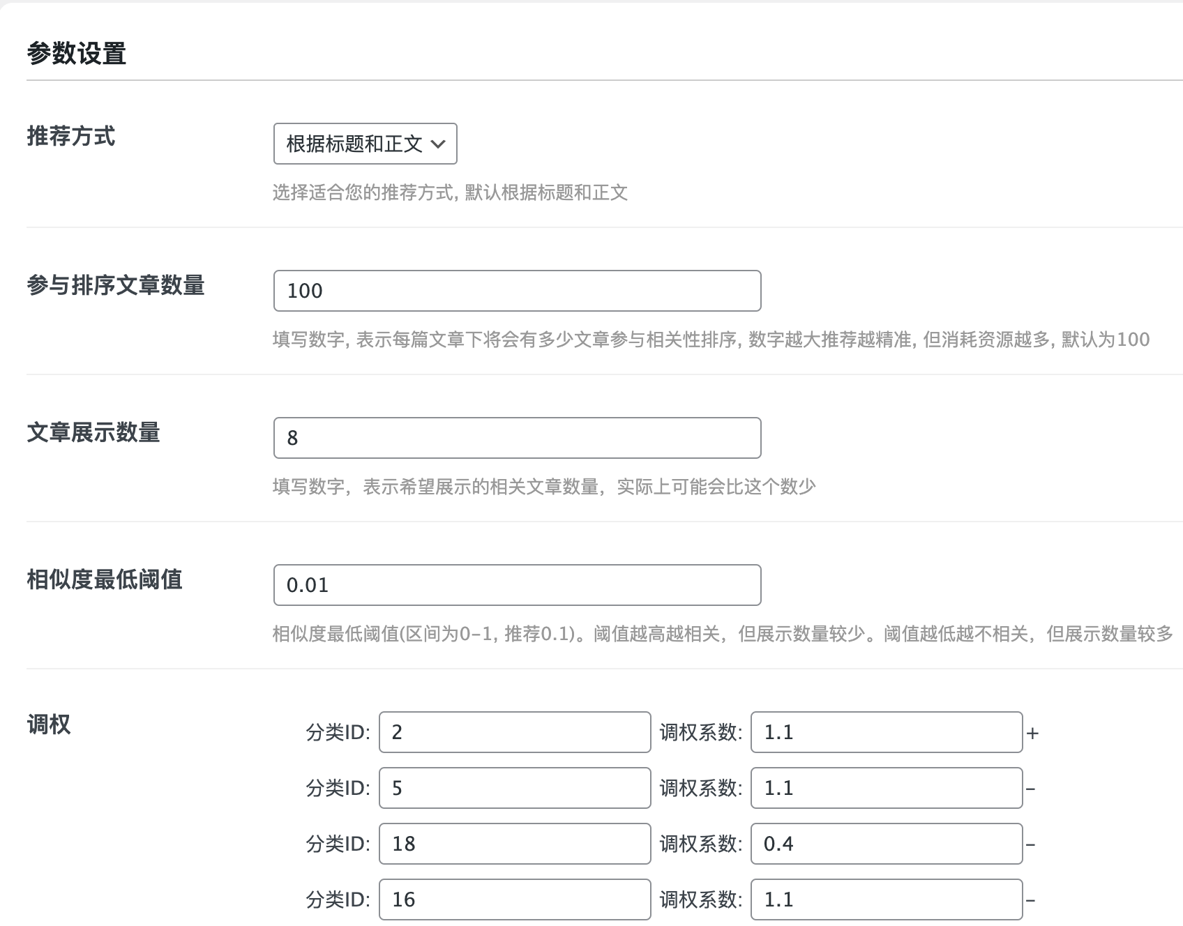
Task: Click the 参与排序文章数量 input field
Action: [x=517, y=291]
